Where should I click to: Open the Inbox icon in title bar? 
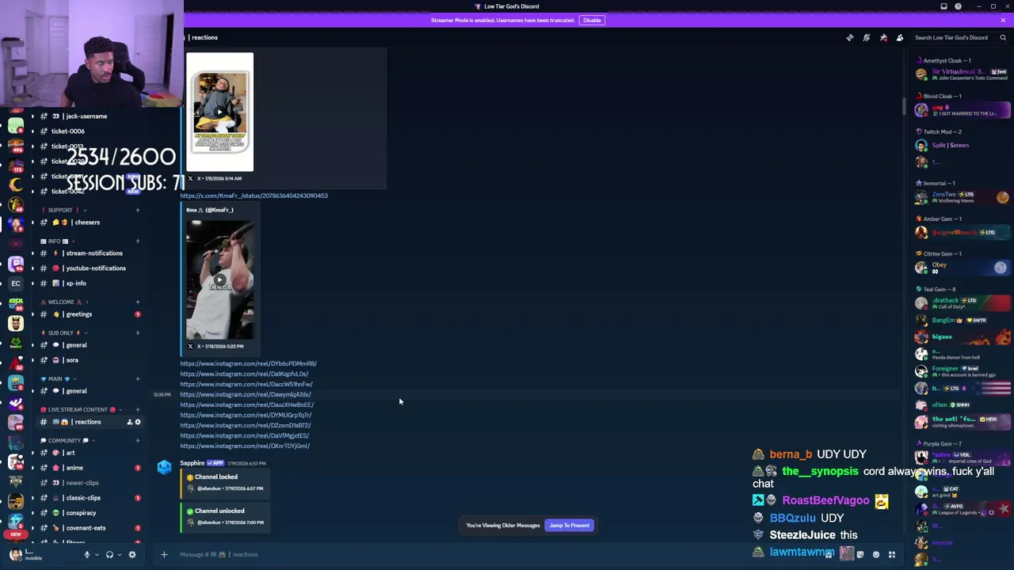[943, 6]
